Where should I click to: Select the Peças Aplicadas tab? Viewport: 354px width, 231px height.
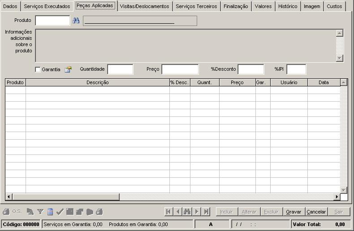coord(95,6)
